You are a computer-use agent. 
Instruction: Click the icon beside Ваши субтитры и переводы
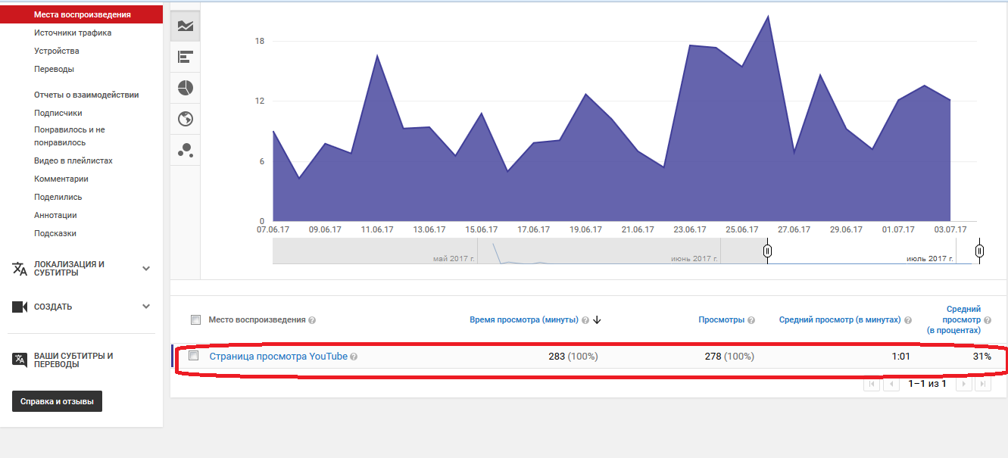point(20,360)
